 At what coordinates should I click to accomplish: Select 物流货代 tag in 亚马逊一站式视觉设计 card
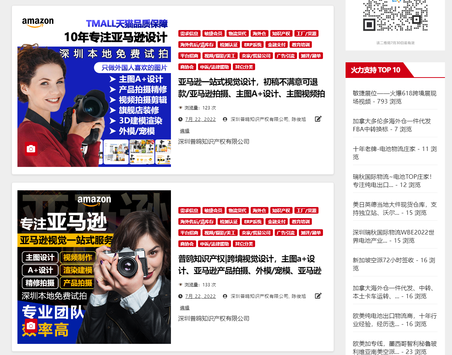(x=238, y=33)
